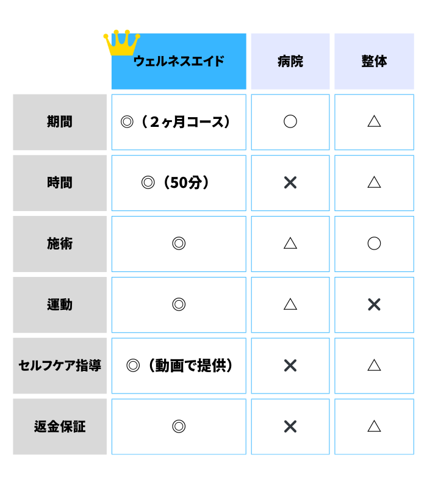Click the (50分) cell text
This screenshot has width=427, height=488.
[x=186, y=182]
